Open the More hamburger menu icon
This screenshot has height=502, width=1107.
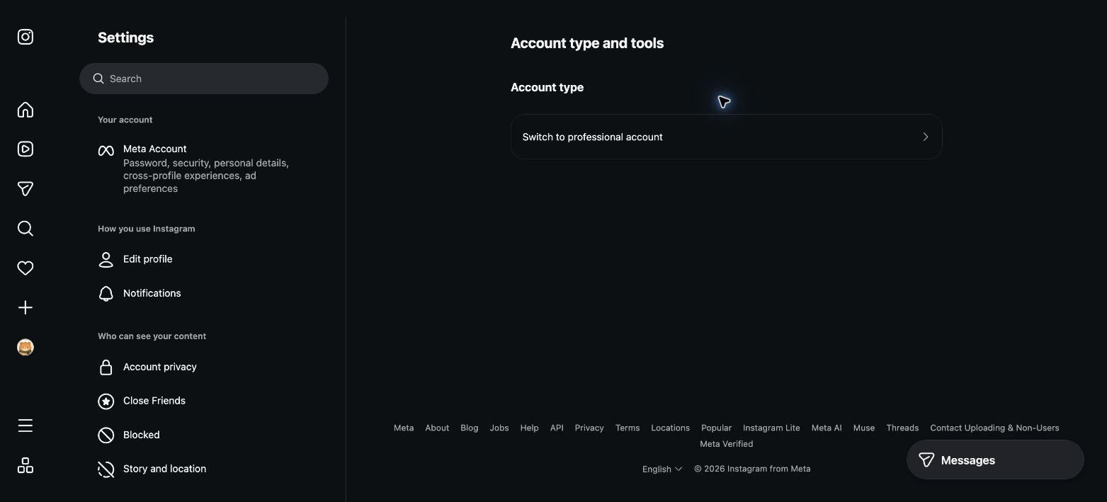point(25,425)
